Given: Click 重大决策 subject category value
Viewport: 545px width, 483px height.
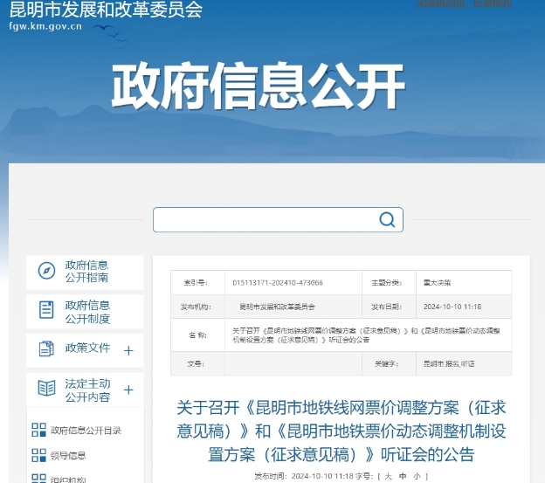Looking at the screenshot, I should tap(437, 282).
